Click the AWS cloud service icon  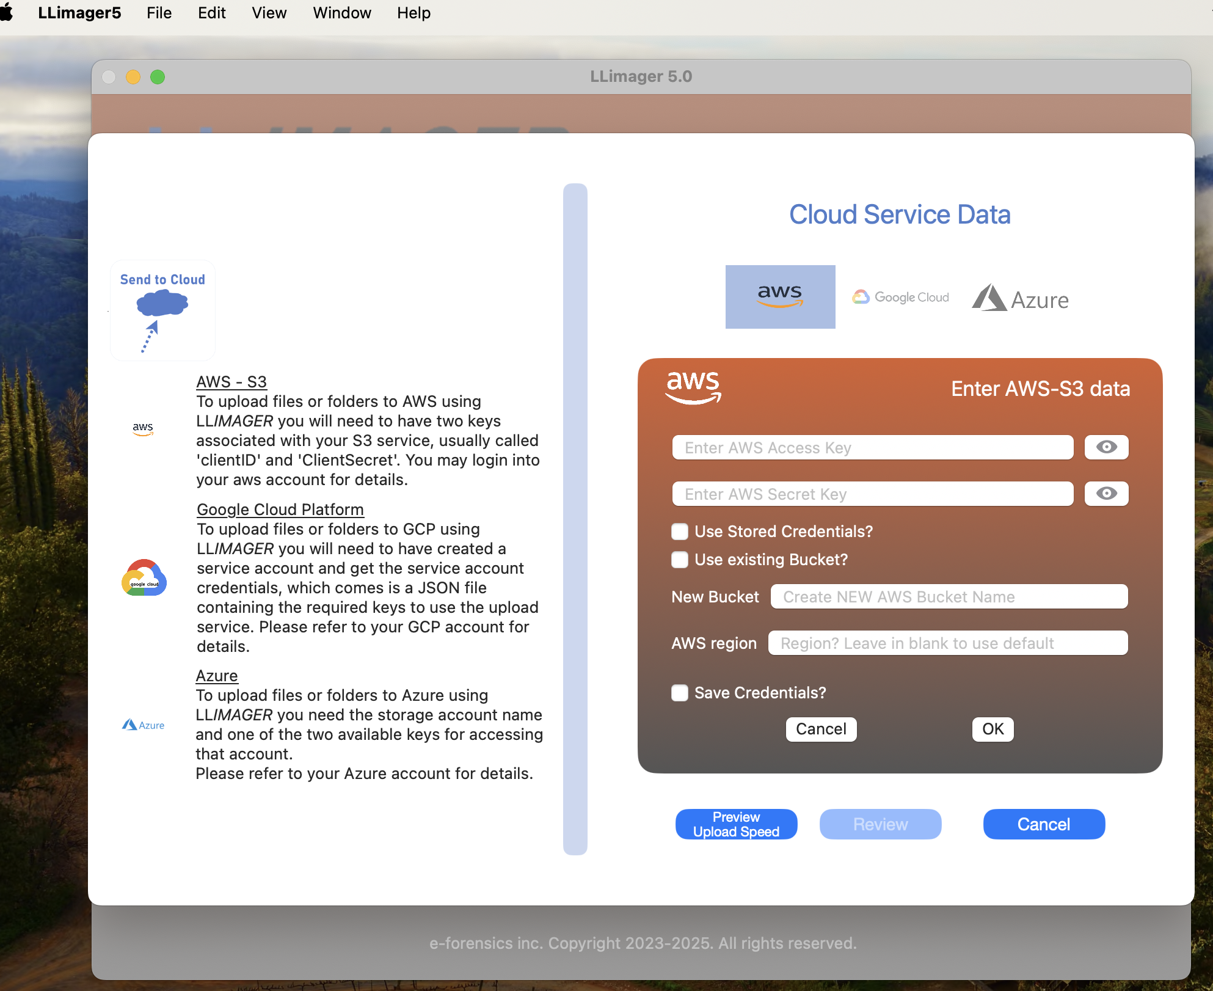coord(780,296)
